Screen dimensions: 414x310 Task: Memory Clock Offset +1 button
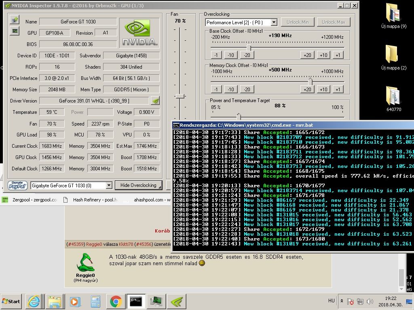338,89
